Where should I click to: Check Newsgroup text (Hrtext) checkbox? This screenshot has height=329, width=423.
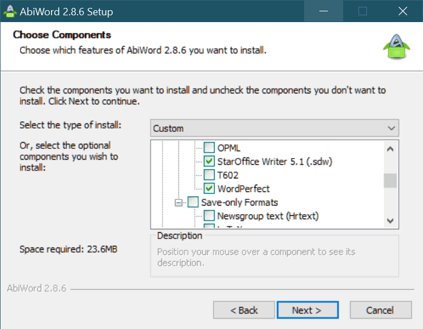(x=209, y=216)
